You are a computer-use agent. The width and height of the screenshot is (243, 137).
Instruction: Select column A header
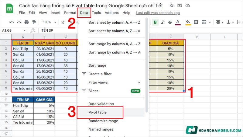pos(23,37)
